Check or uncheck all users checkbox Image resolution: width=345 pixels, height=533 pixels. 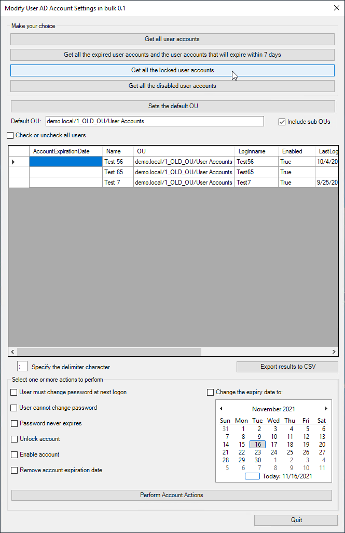tap(10, 135)
